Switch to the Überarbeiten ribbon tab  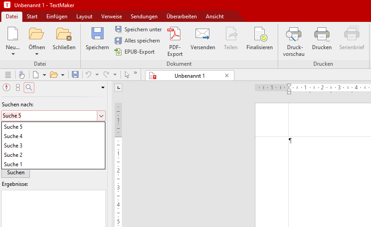181,17
